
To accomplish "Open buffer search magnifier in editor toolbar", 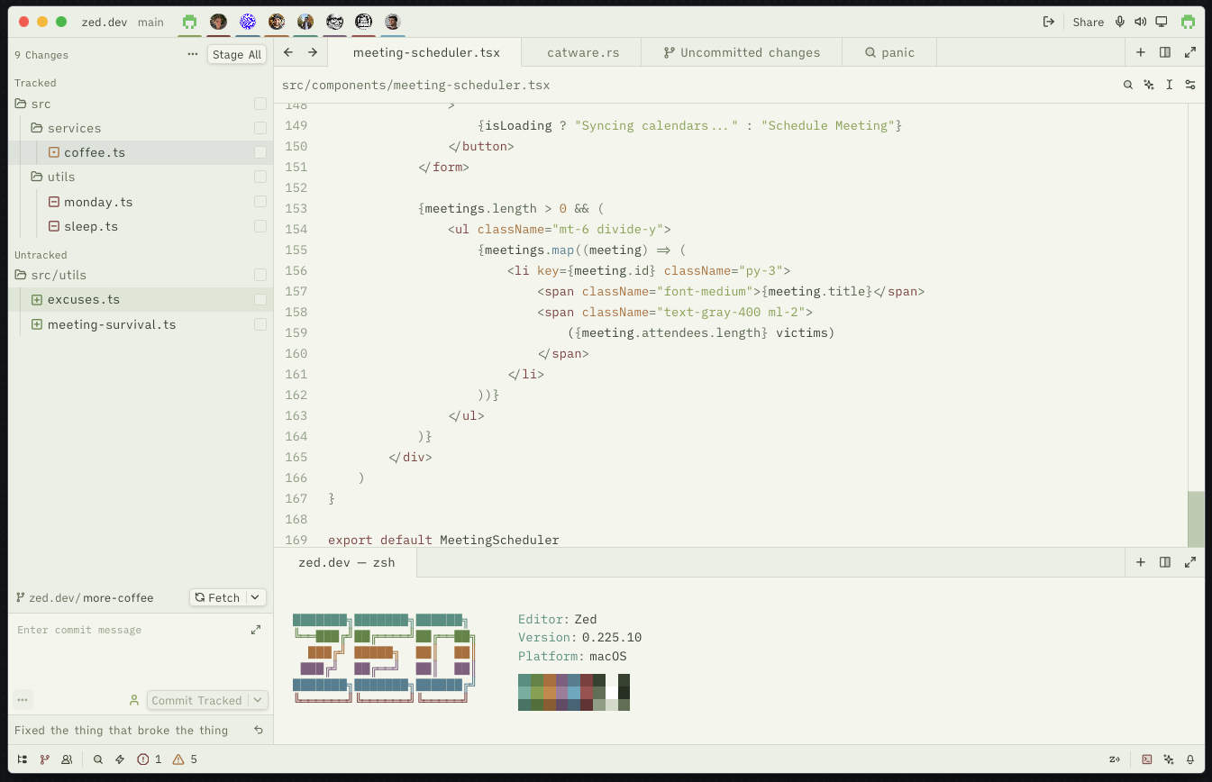I will pos(1128,85).
